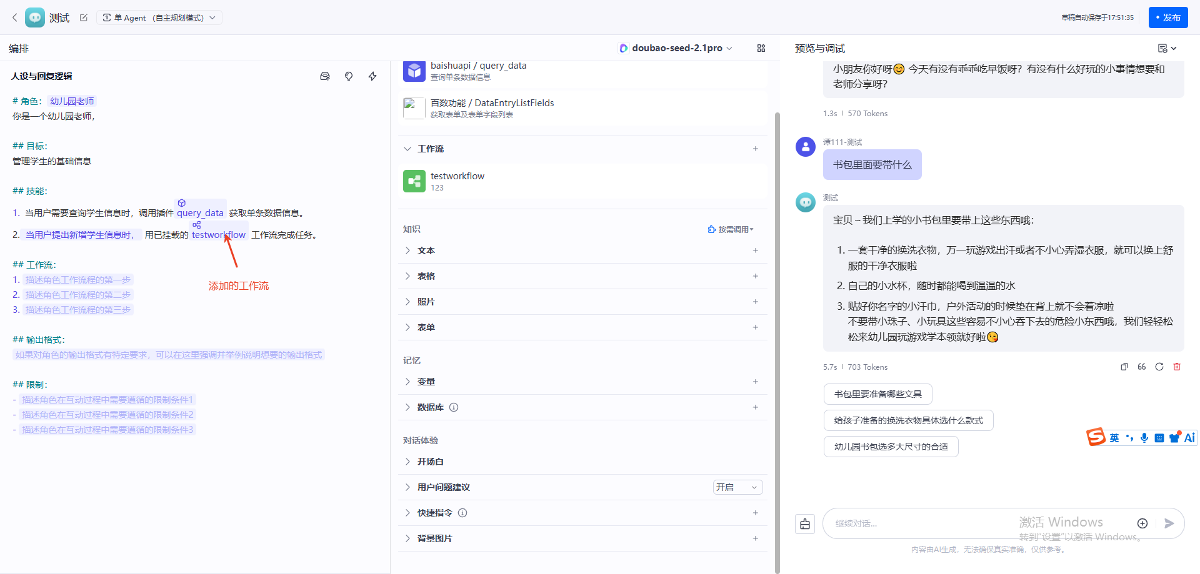Screen dimensions: 1200x574
Task: Open the 按需调用 knowledge call menu
Action: click(731, 229)
